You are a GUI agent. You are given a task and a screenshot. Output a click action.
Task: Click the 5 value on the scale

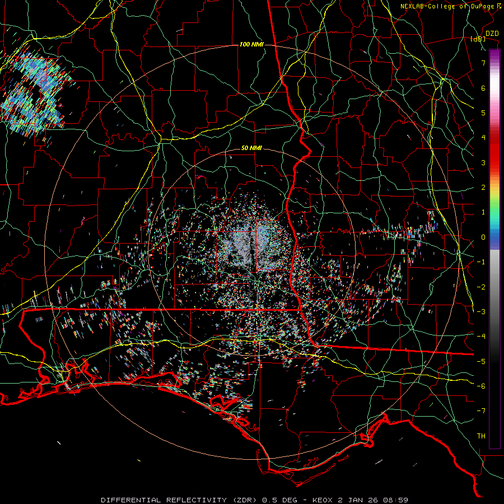tap(483, 113)
